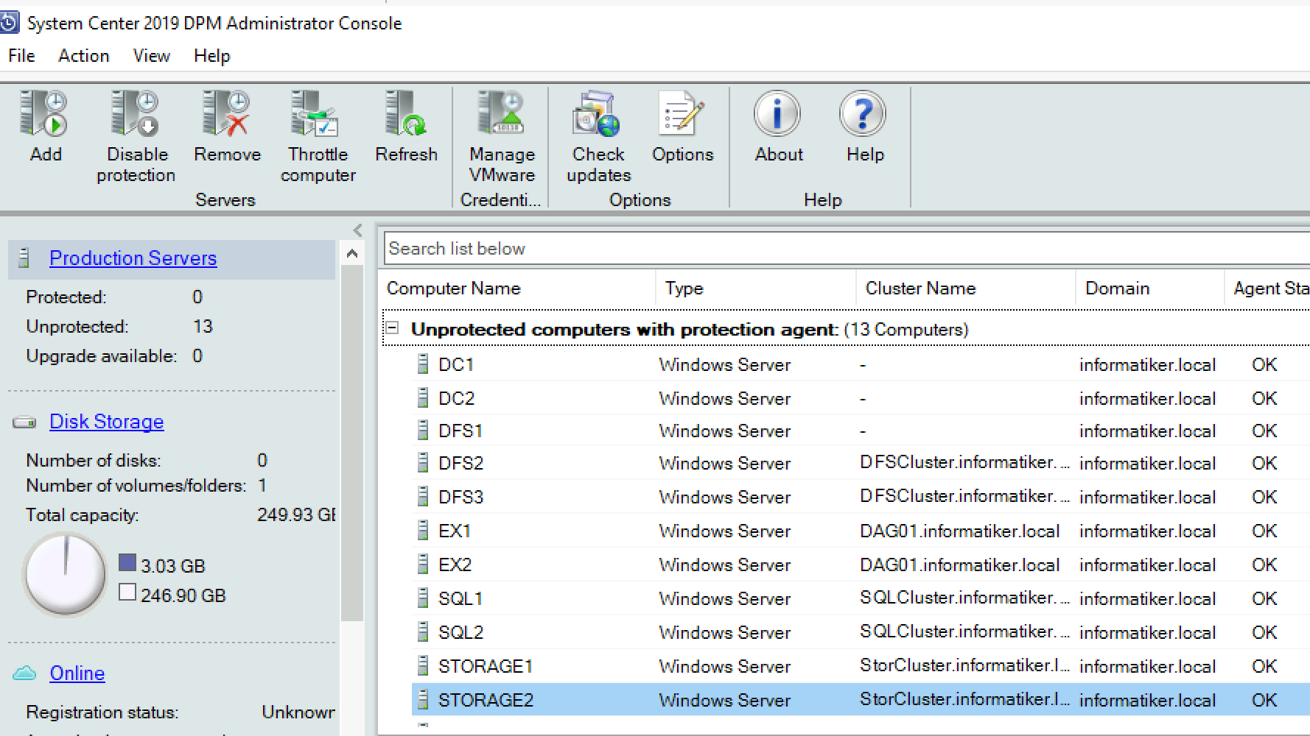Open Manage VMware Credentials
Viewport: 1310px width, 736px height.
[502, 114]
